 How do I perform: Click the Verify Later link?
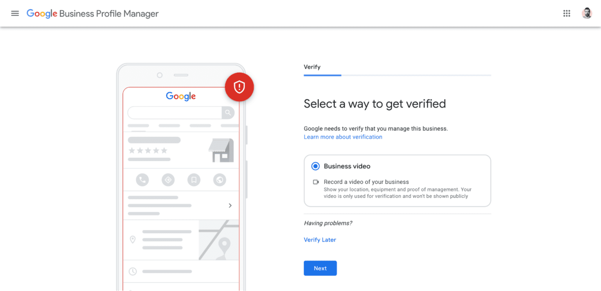pos(320,240)
